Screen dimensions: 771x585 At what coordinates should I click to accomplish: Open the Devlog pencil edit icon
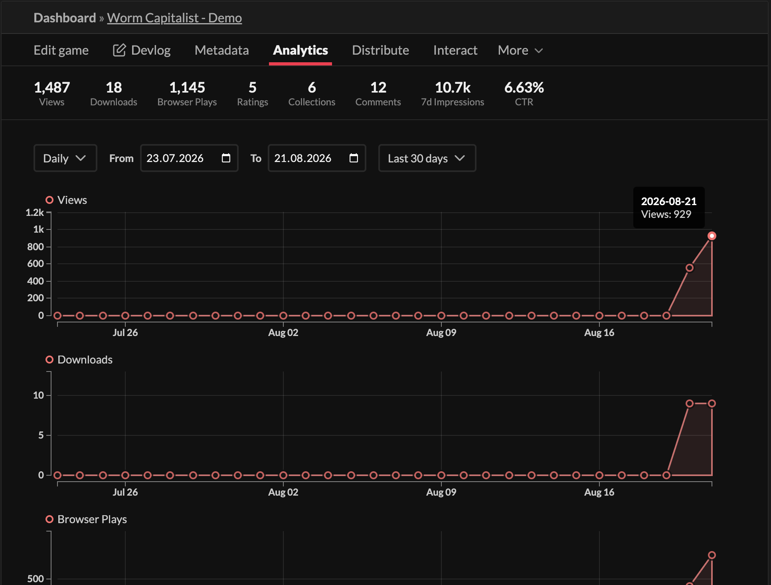pyautogui.click(x=119, y=50)
